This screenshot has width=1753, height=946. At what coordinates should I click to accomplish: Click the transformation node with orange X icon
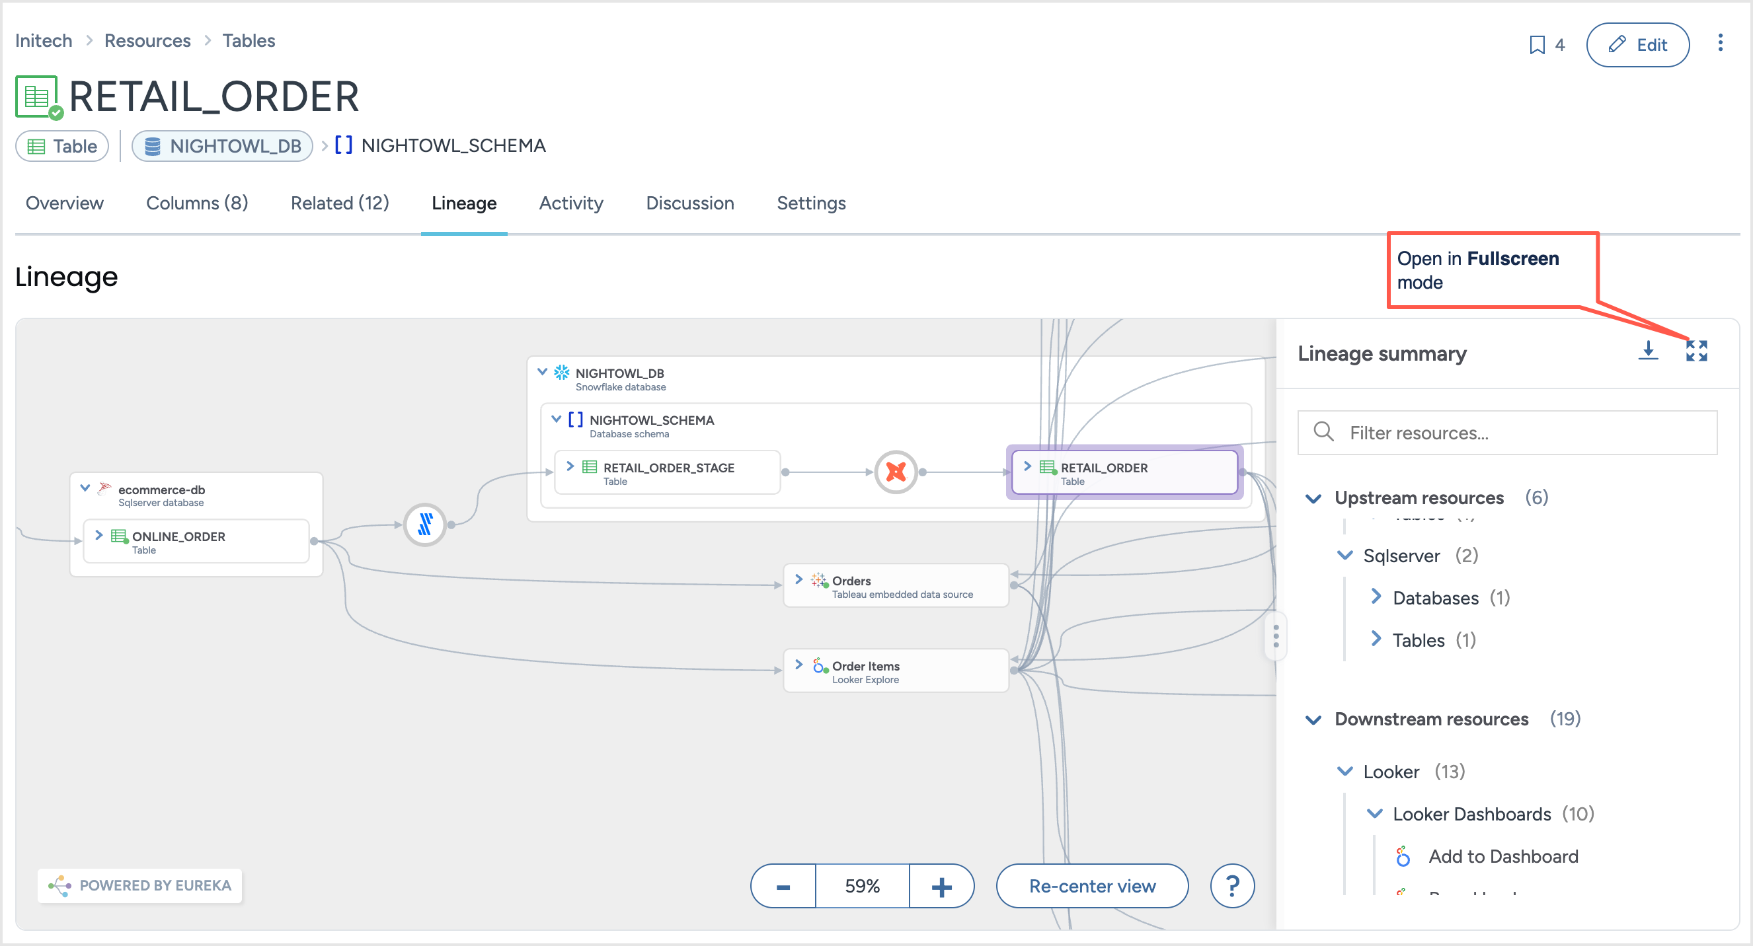[x=896, y=471]
